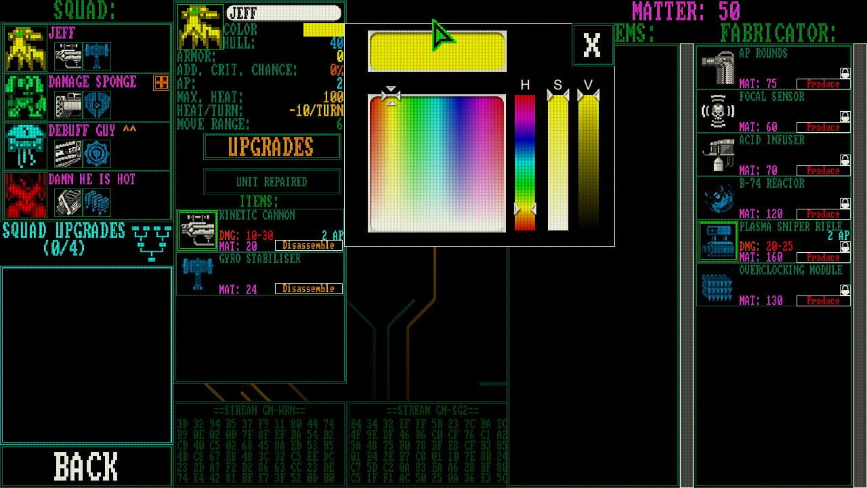Open the UPGRADES screen

(x=270, y=148)
